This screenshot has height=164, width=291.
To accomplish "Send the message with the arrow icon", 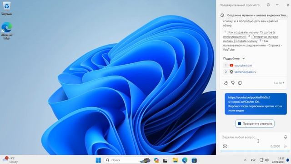I will (286, 146).
